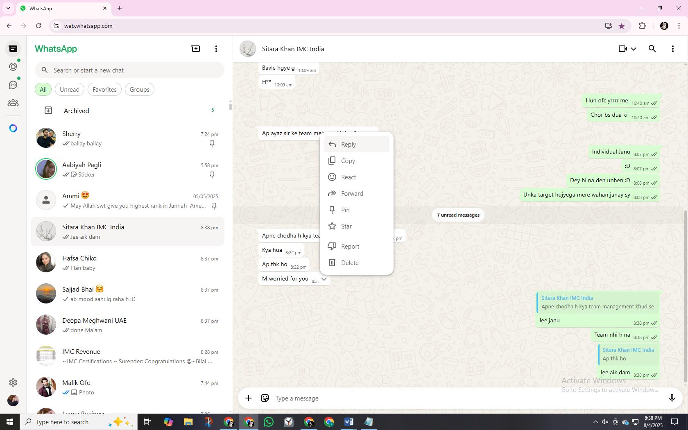Viewport: 688px width, 430px height.
Task: Click the chat list scrollbar thumb
Action: pyautogui.click(x=230, y=106)
